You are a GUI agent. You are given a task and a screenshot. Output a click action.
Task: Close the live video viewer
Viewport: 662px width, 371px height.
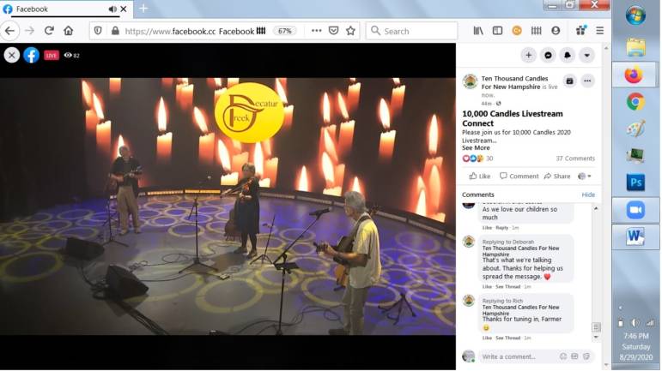(12, 55)
